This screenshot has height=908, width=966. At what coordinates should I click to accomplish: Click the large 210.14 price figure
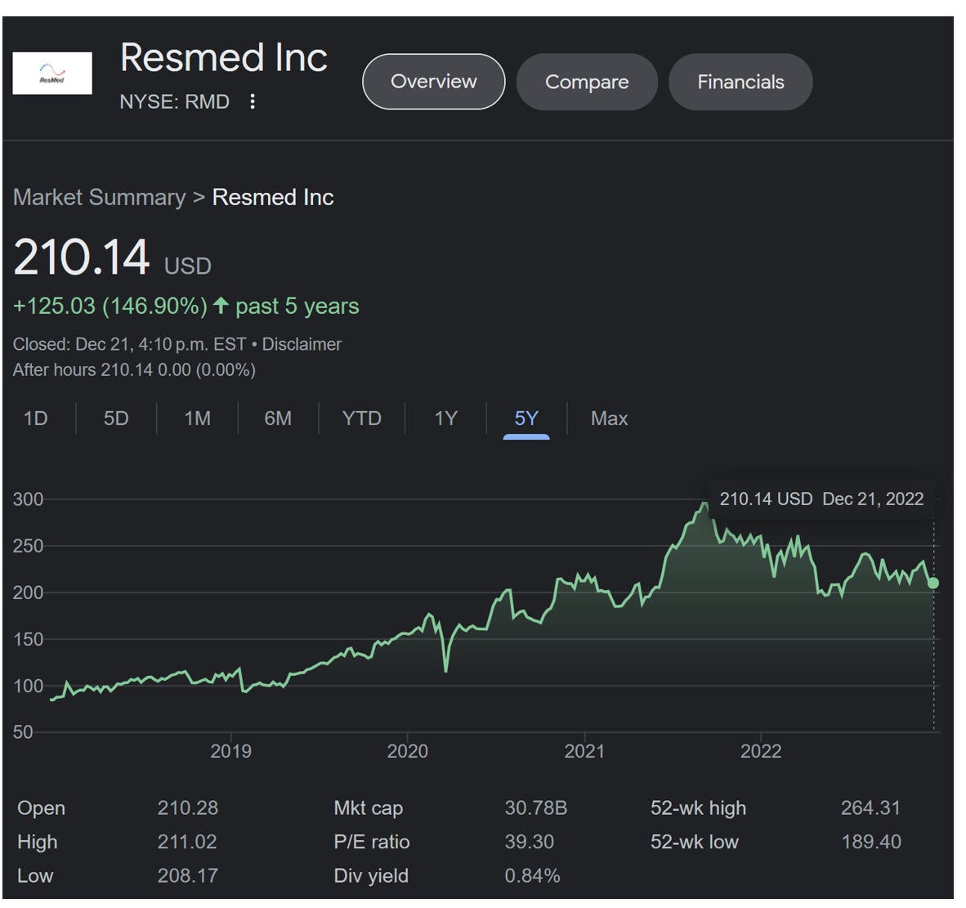coord(82,257)
